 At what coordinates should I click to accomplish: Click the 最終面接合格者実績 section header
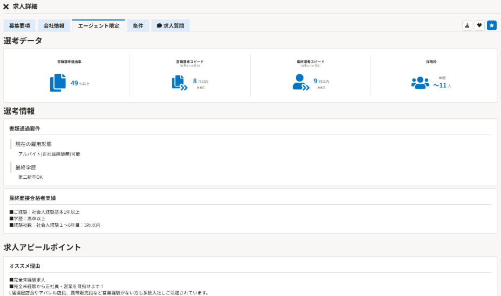[x=32, y=198]
